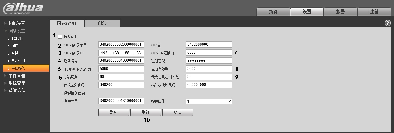Focus the 本地SIP服务器端口 input field
The width and height of the screenshot is (394, 133).
coord(121,69)
